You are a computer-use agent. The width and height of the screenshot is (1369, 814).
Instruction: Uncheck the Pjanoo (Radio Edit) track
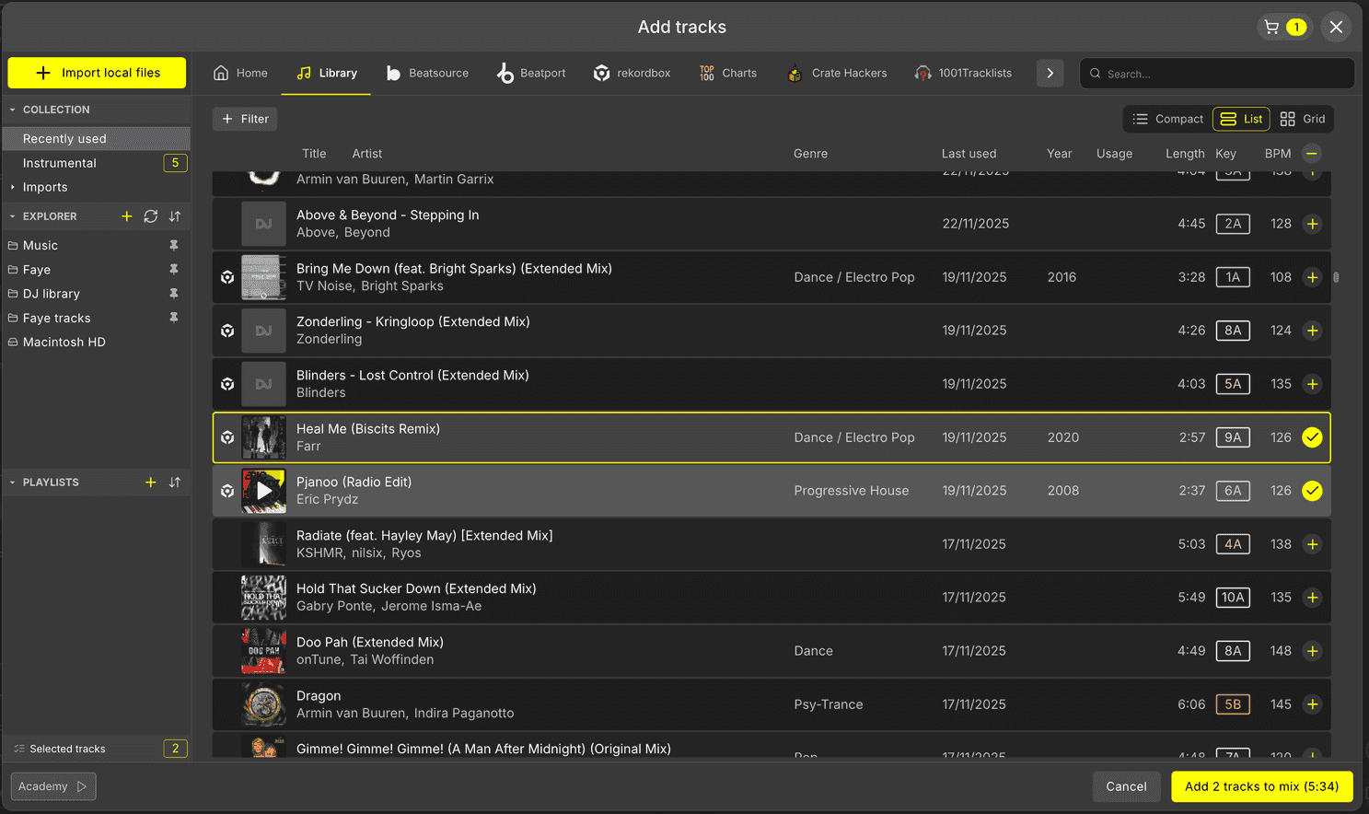click(1312, 491)
